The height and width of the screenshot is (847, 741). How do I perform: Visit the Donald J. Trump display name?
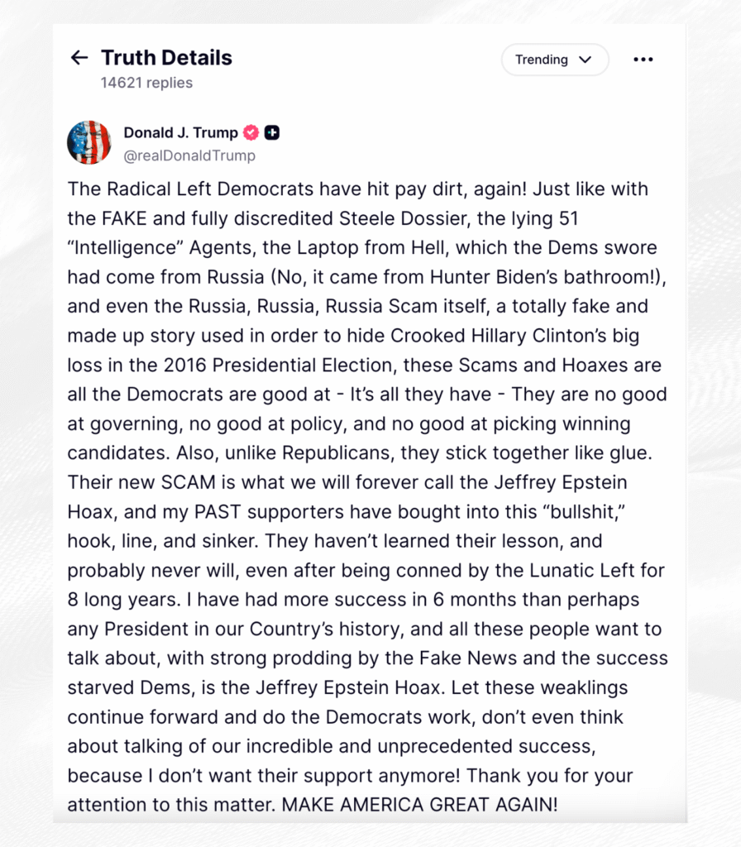[180, 132]
